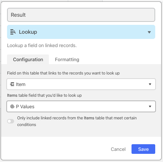The width and height of the screenshot is (163, 162).
Task: Save the field settings
Action: coord(143,149)
